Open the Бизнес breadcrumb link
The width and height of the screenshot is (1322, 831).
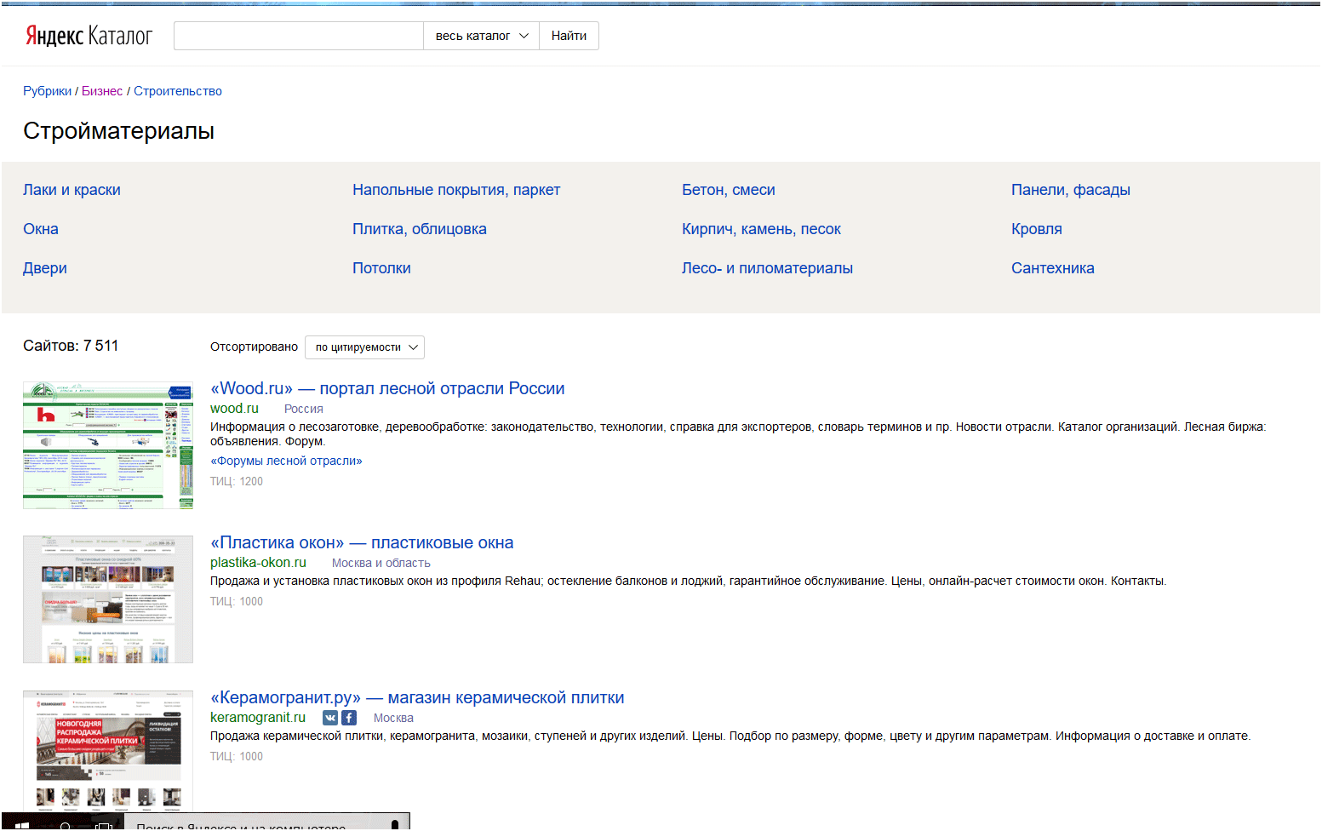(102, 91)
